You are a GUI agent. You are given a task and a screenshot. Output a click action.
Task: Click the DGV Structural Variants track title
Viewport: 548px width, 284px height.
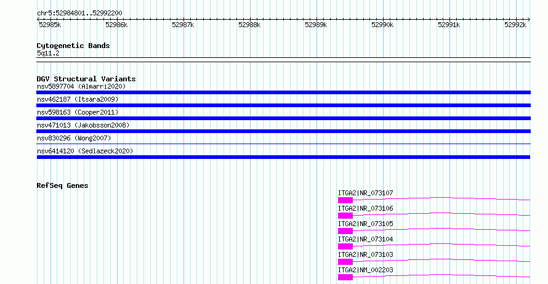[86, 79]
